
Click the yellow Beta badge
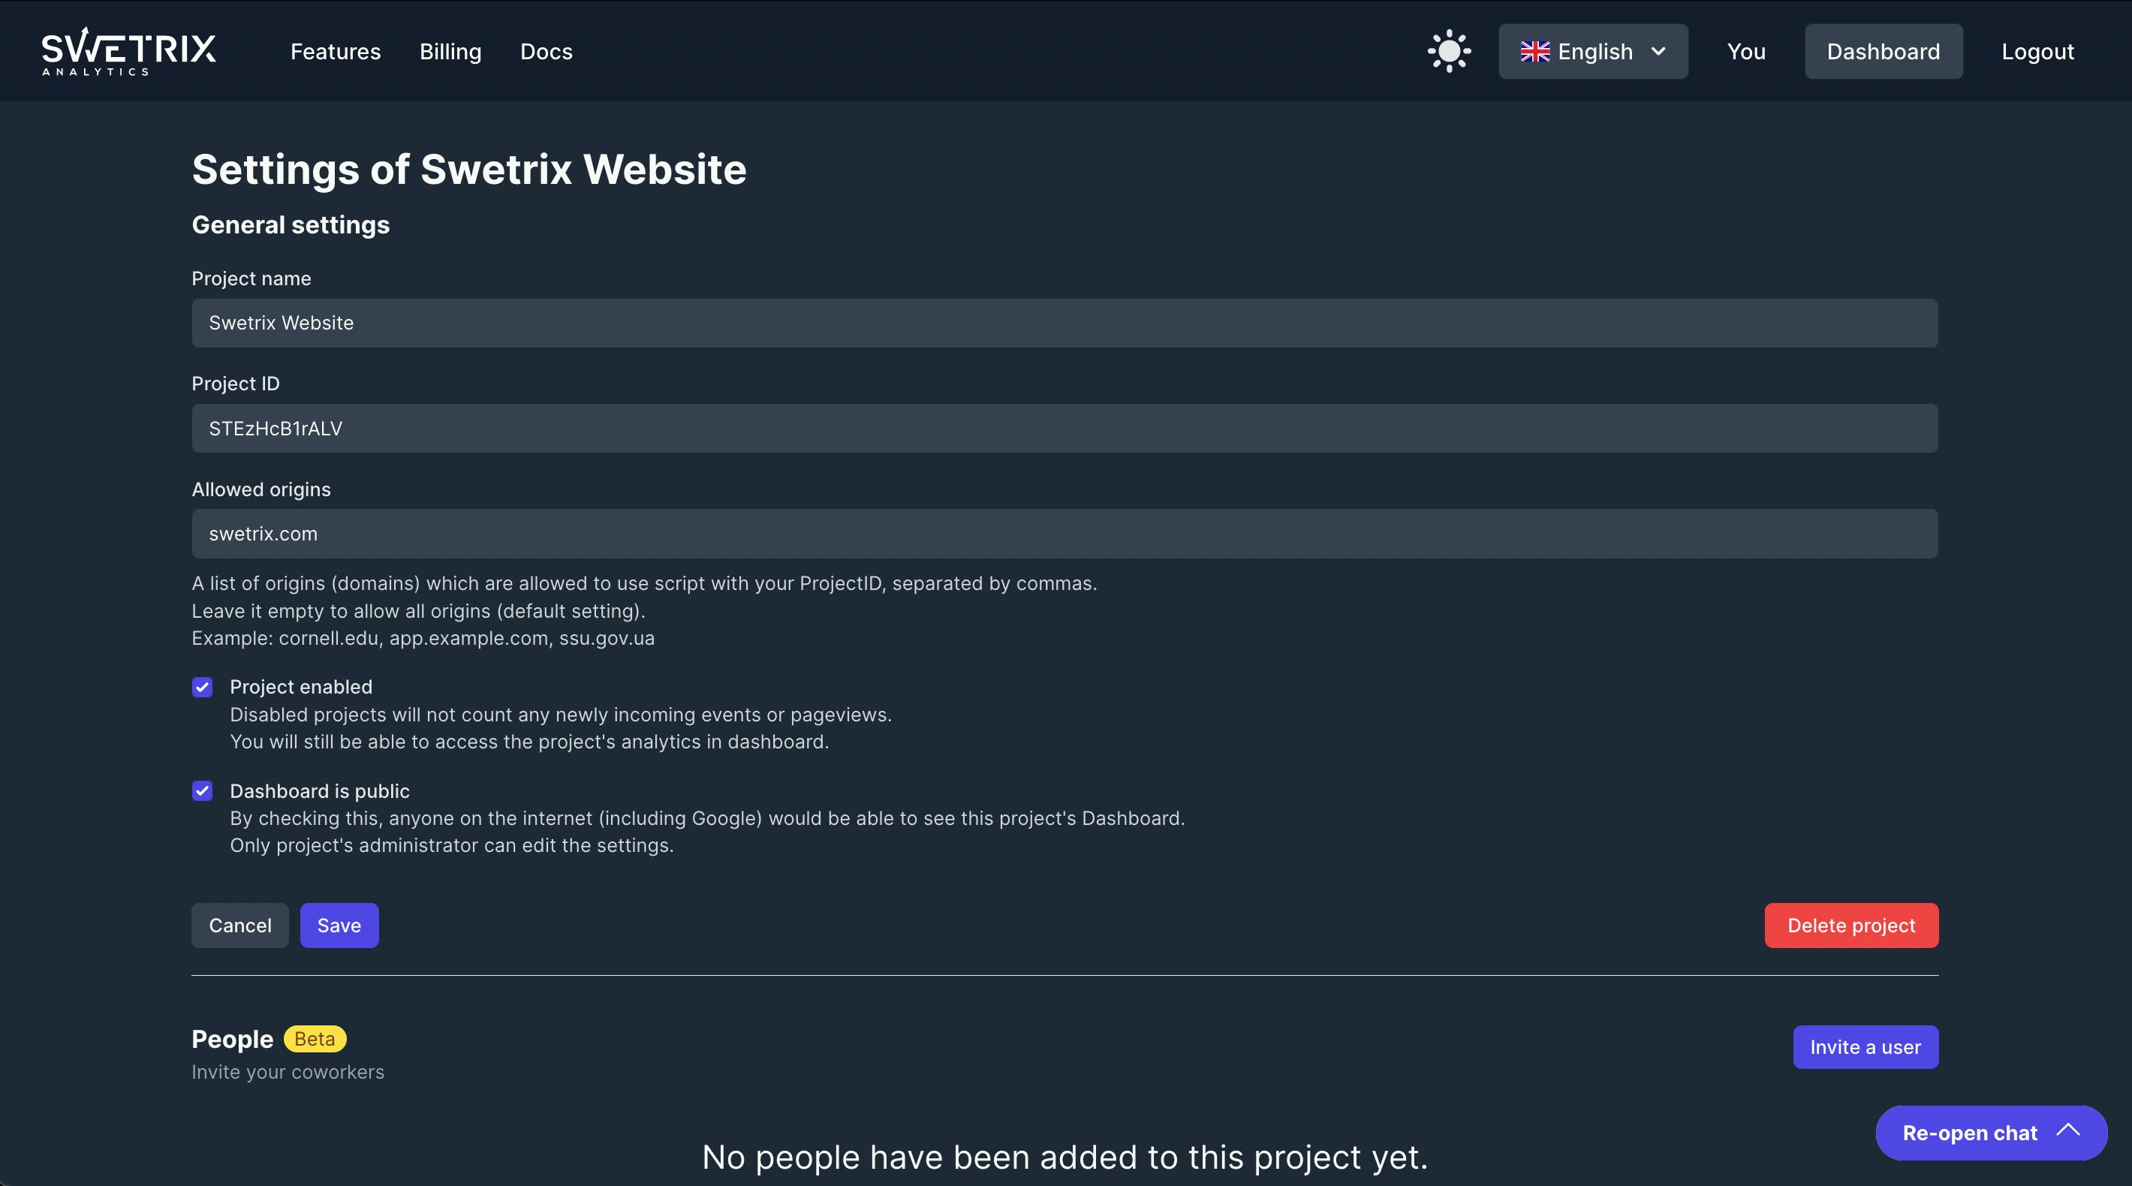point(315,1039)
